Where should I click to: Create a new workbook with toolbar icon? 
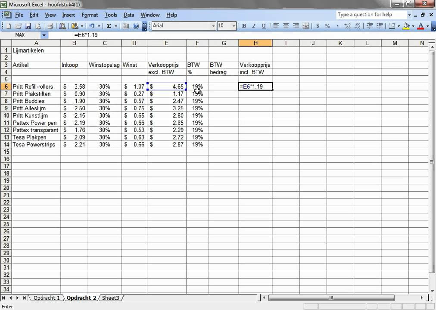[x=8, y=26]
